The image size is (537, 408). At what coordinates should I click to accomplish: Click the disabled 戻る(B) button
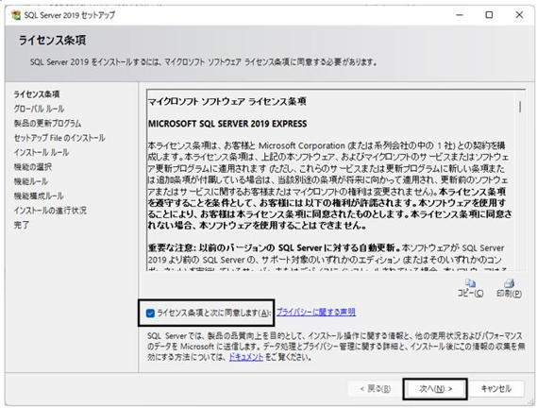point(375,388)
